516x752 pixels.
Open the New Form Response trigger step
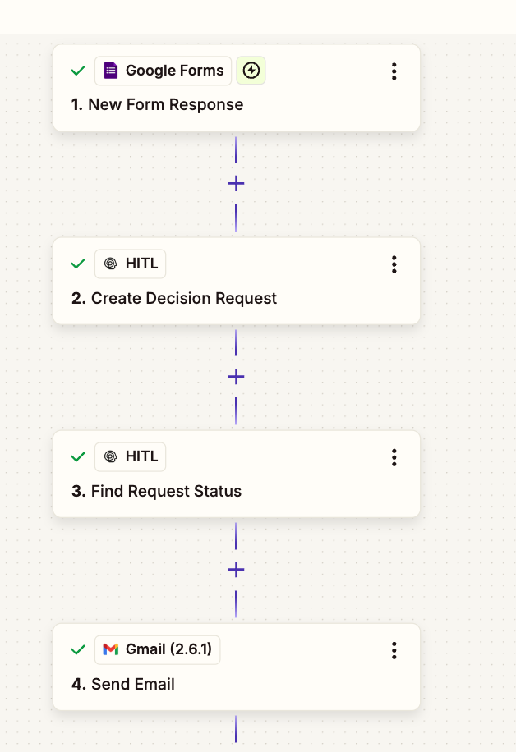(x=189, y=104)
